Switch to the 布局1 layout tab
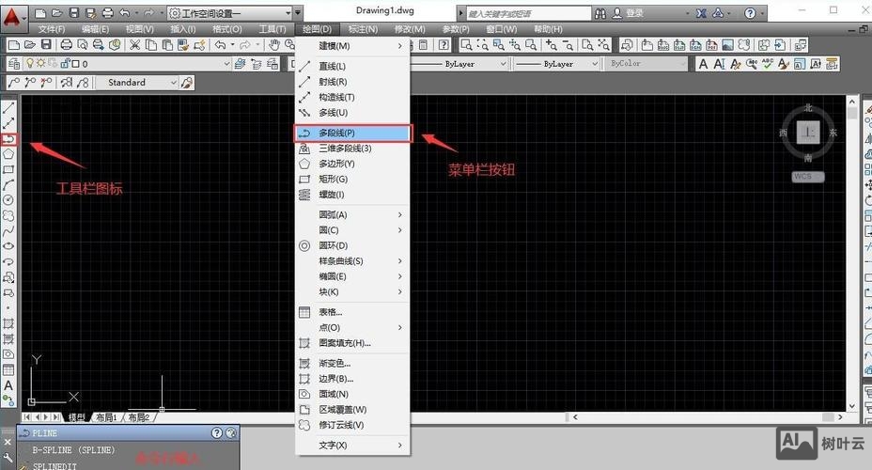The width and height of the screenshot is (872, 470). click(107, 416)
